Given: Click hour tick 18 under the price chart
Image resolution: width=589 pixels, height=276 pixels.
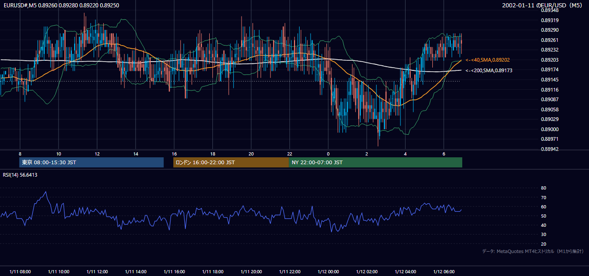Looking at the screenshot, I should pos(212,154).
